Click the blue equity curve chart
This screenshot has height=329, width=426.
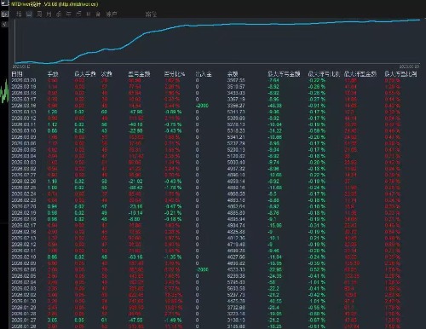[x=217, y=41]
